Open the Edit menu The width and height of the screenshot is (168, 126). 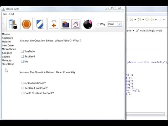(12, 14)
